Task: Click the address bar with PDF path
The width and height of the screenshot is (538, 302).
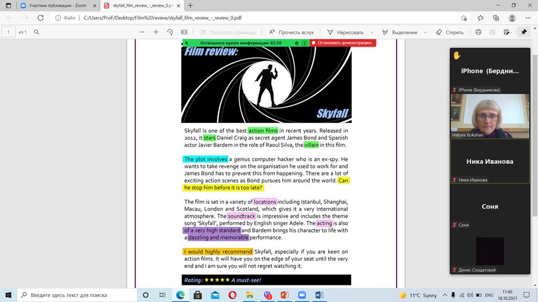Action: (x=162, y=18)
